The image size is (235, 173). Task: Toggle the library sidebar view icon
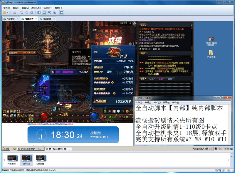click(x=39, y=12)
